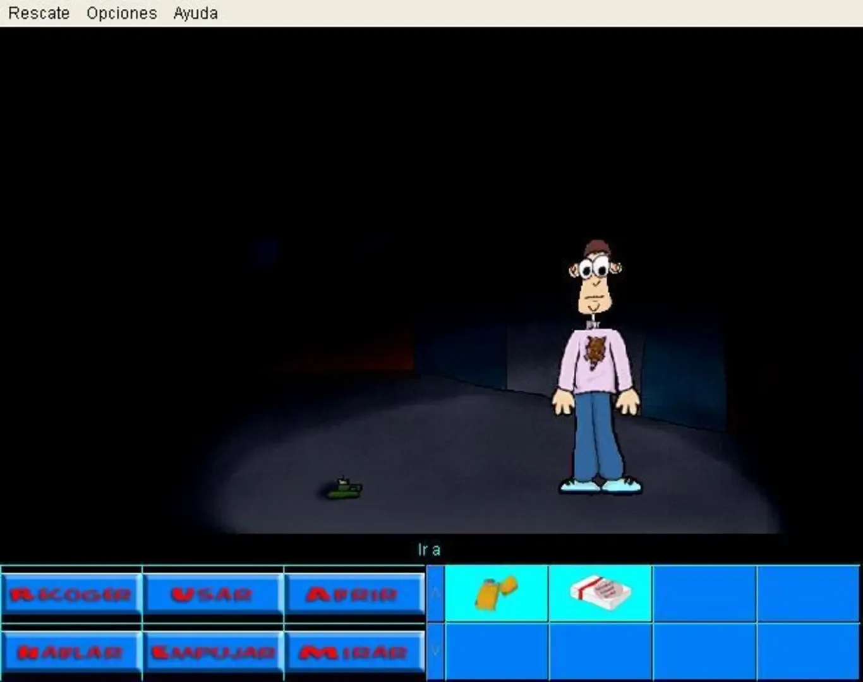Open the Ayuda menu
Image resolution: width=863 pixels, height=682 pixels.
tap(195, 13)
